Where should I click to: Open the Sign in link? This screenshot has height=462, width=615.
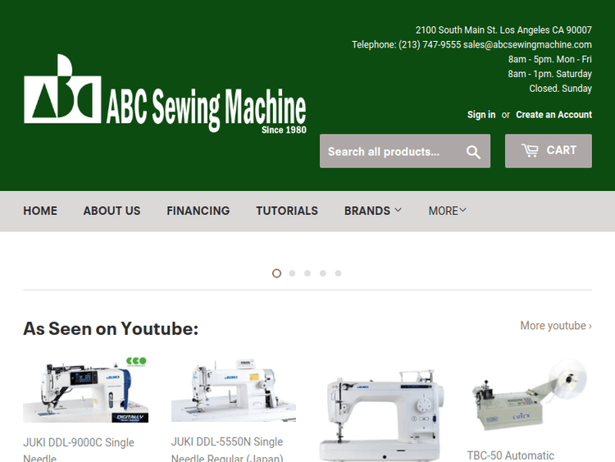tap(481, 115)
